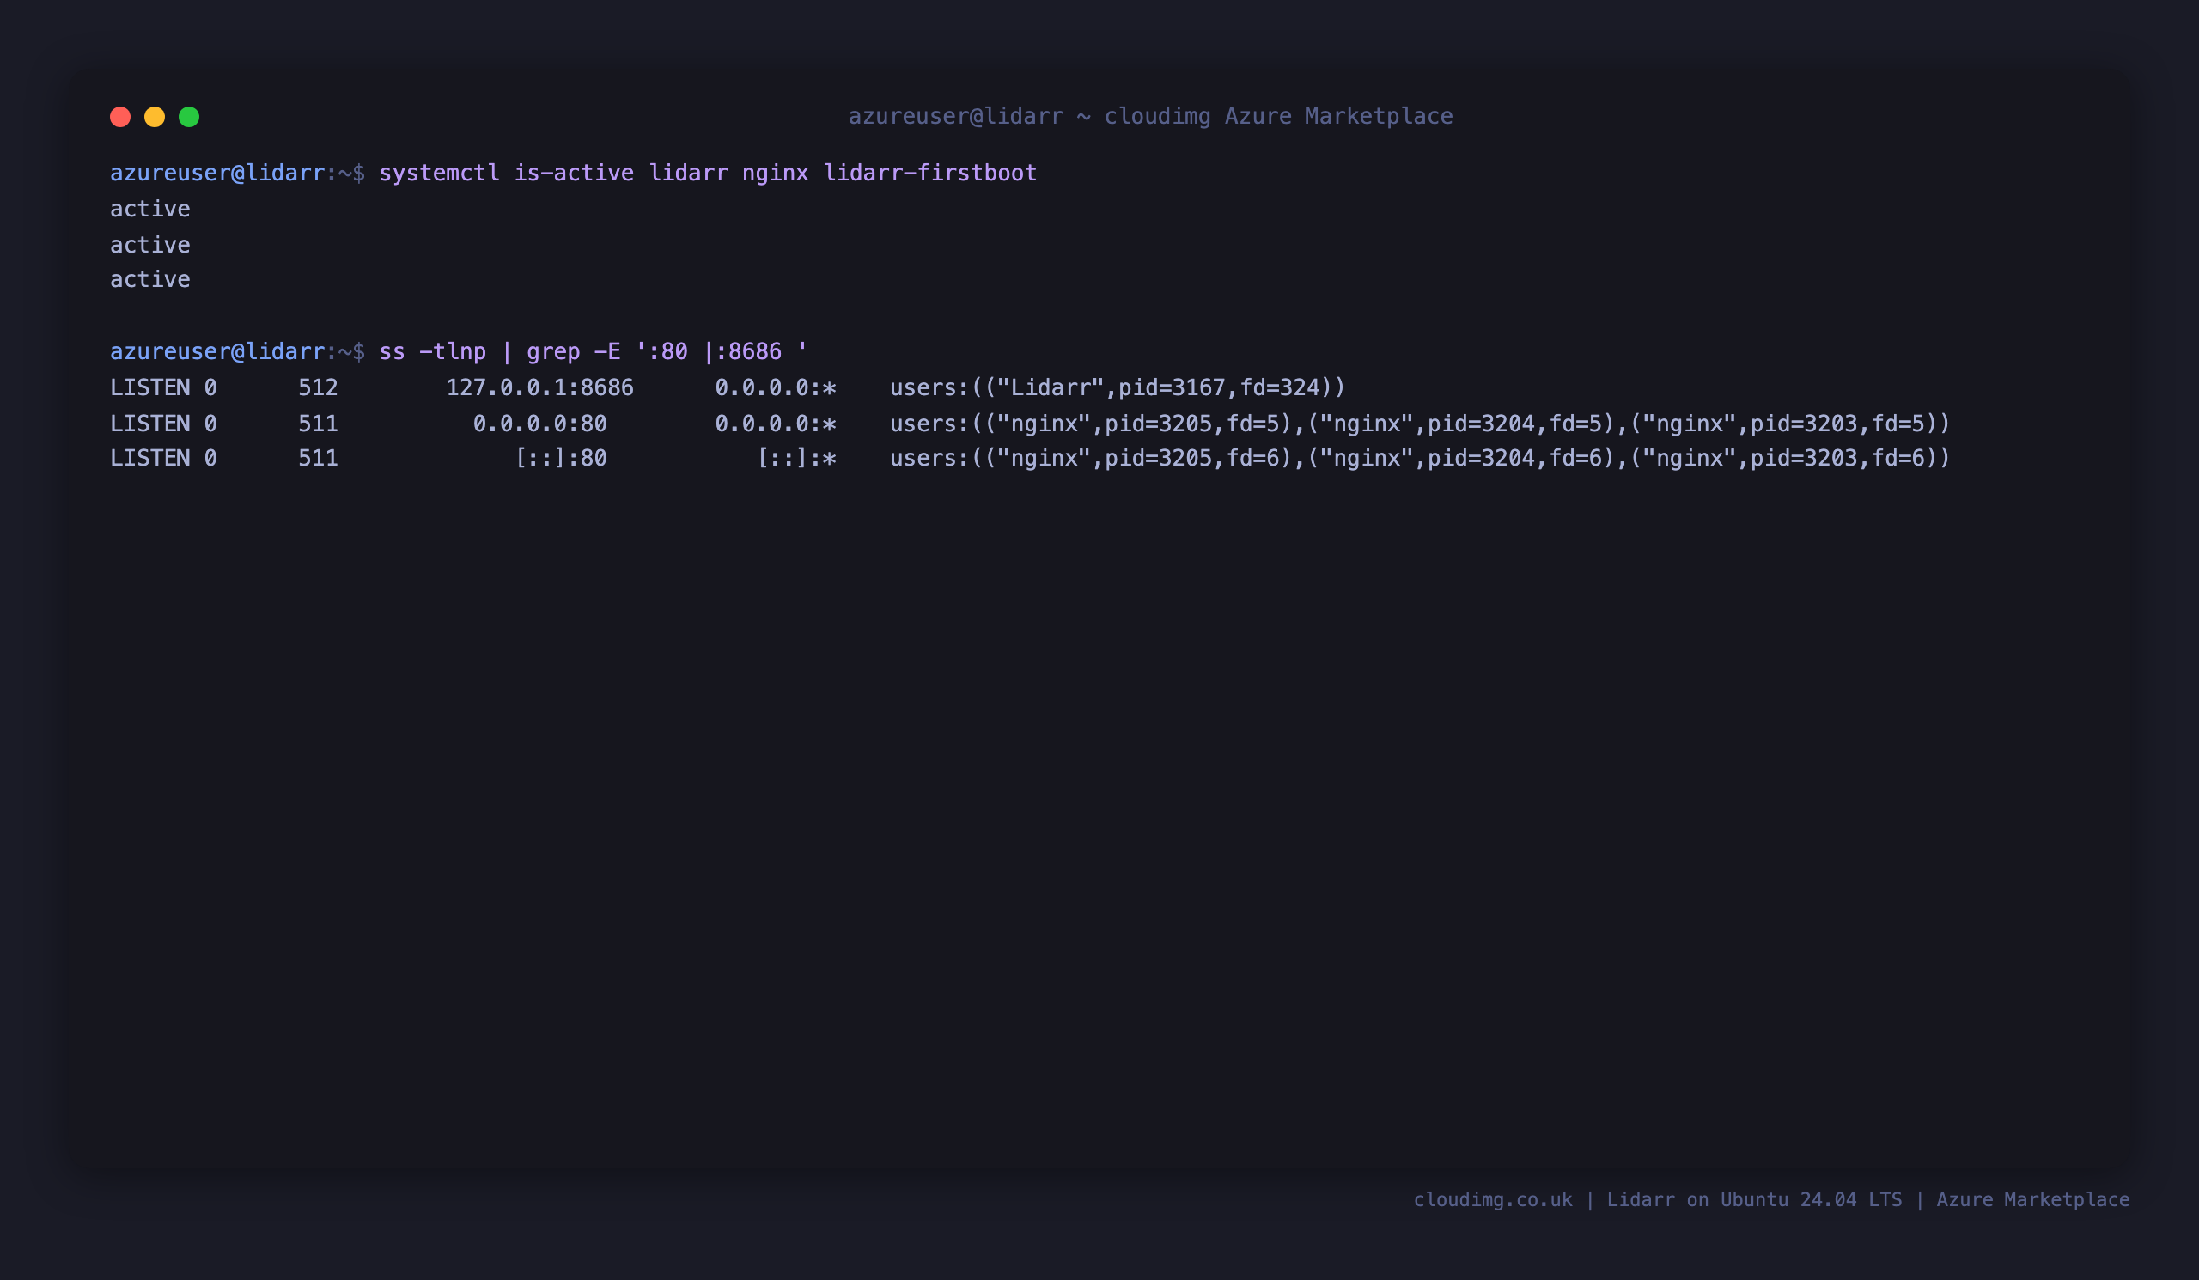Click 'Lidarr on Ubuntu 24.04 LTS' footer text
The height and width of the screenshot is (1280, 2199).
point(1754,1200)
